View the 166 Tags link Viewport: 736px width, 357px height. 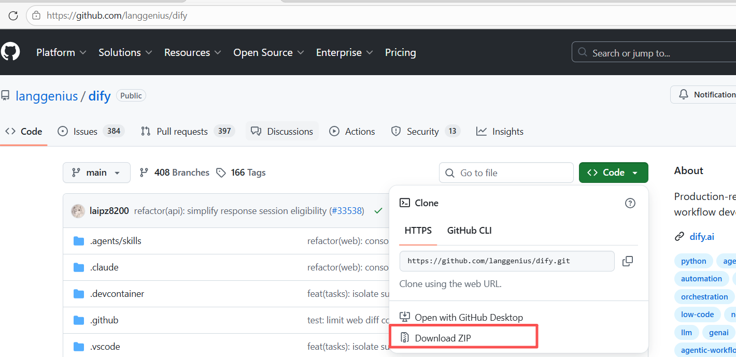[241, 173]
